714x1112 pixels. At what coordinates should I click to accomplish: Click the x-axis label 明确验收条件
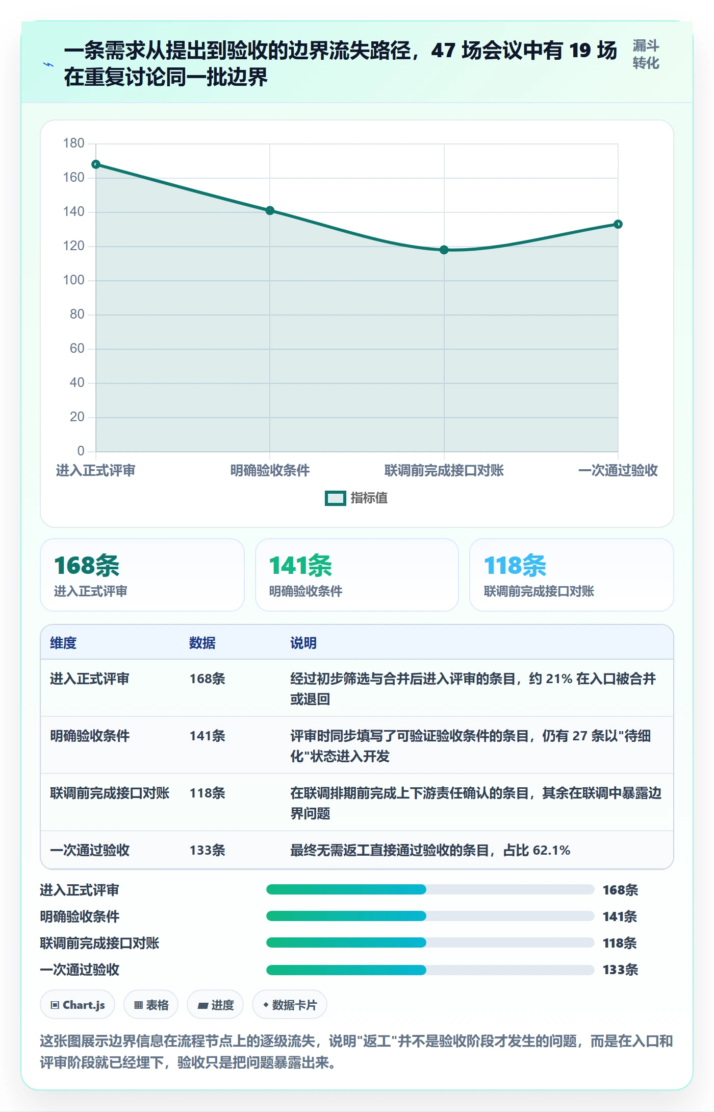(270, 470)
